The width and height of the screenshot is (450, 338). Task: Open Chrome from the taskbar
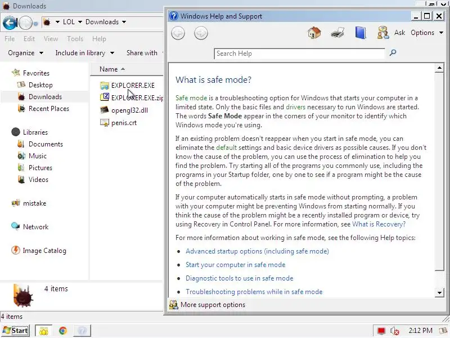click(63, 331)
